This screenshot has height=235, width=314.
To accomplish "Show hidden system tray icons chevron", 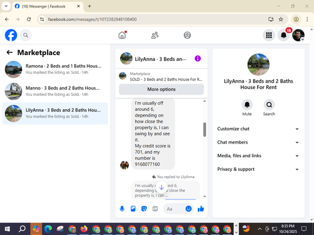I will click(259, 229).
